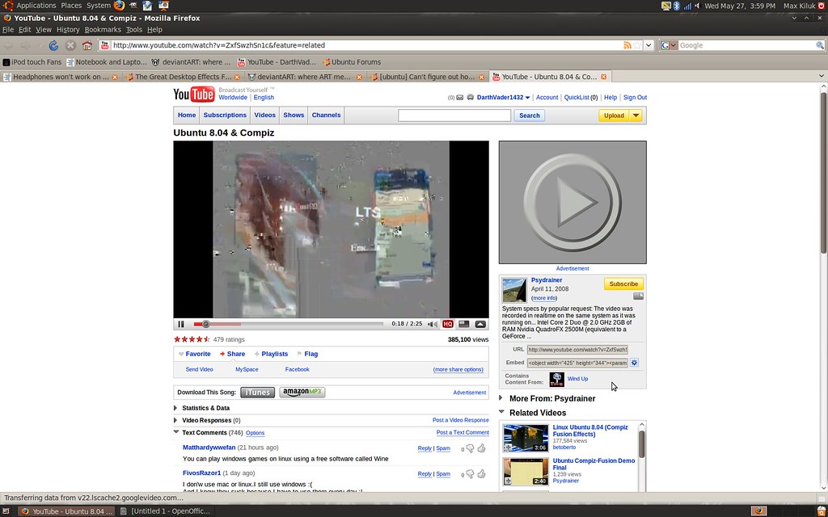
Task: Open the Upload button dropdown arrow
Action: (636, 116)
